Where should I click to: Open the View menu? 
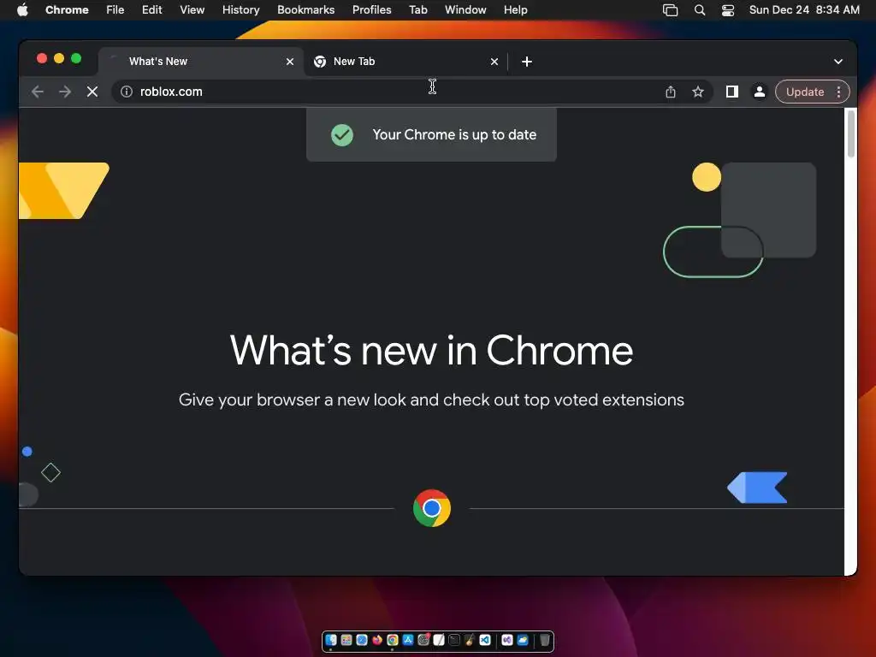[192, 9]
